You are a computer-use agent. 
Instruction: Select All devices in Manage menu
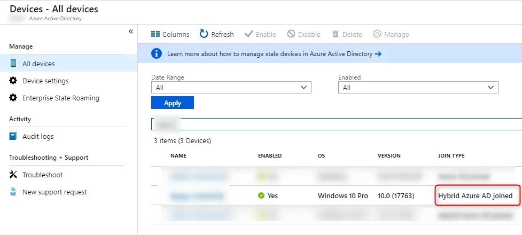[x=68, y=64]
